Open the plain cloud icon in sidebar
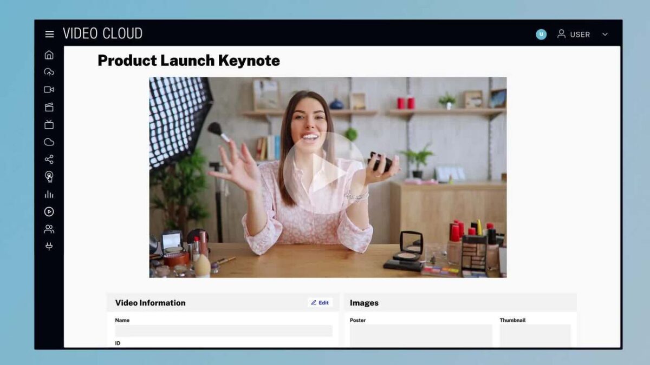Image resolution: width=650 pixels, height=365 pixels. click(49, 142)
